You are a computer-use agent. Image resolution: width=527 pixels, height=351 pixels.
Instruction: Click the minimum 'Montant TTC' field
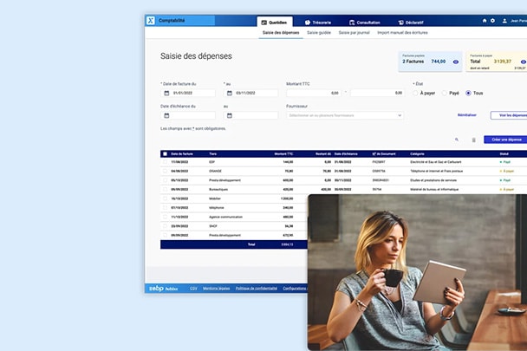point(314,93)
